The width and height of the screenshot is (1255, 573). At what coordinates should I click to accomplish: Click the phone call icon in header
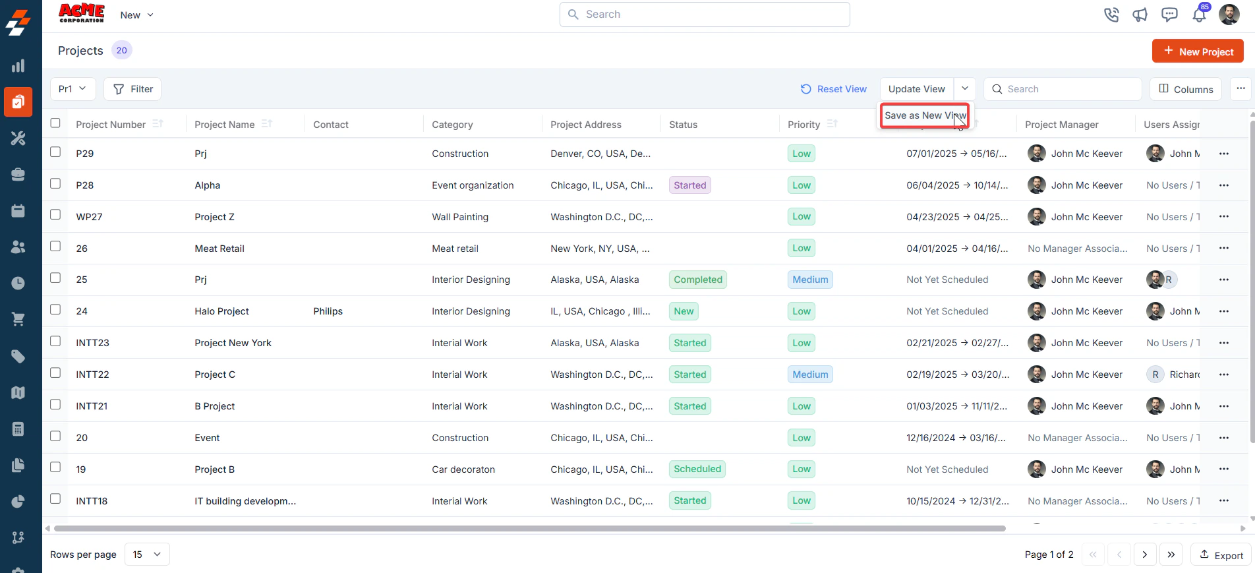(x=1111, y=15)
